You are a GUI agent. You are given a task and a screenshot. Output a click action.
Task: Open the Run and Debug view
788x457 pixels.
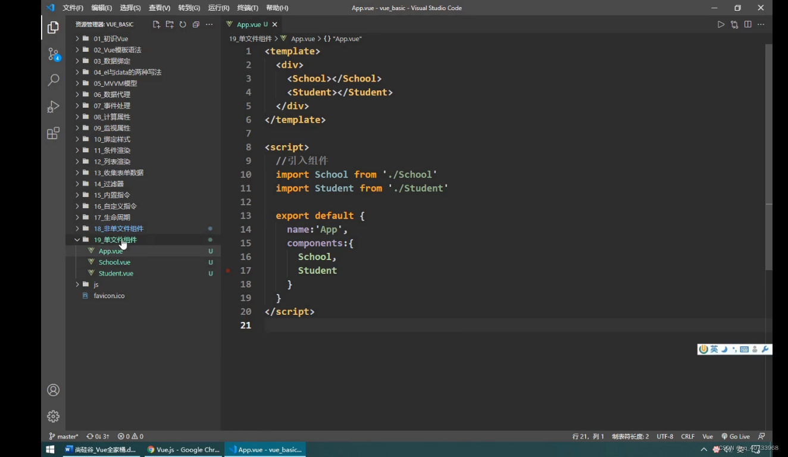tap(53, 107)
